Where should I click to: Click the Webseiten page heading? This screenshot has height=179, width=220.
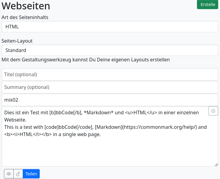click(x=26, y=6)
